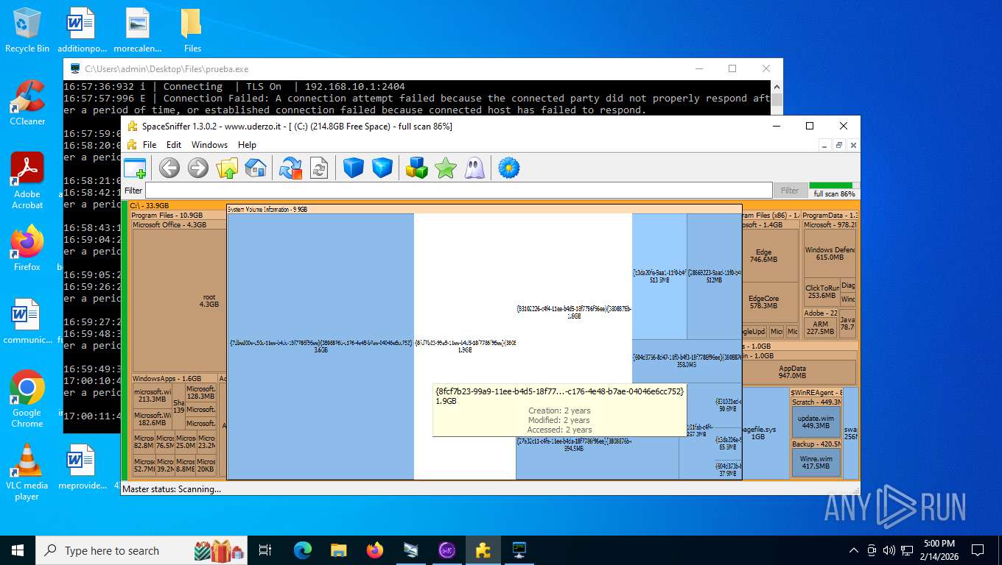Select the VLC media player desktop shortcut
Image resolution: width=1002 pixels, height=565 pixels.
pos(27,472)
